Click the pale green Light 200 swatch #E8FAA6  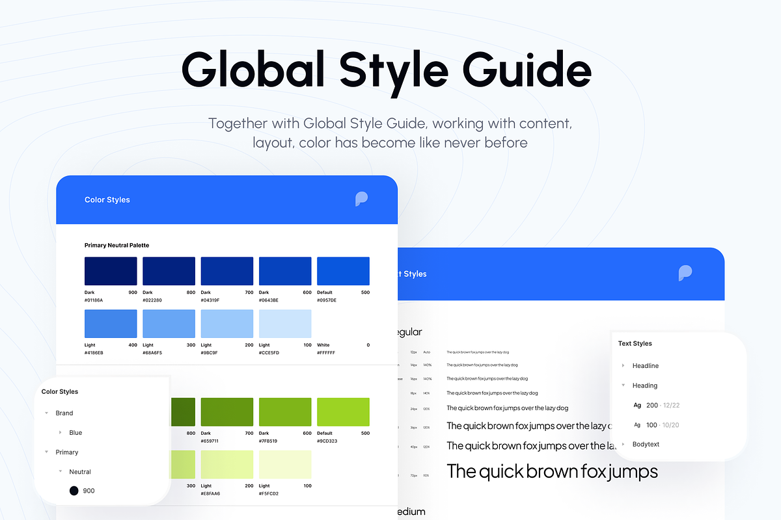tap(227, 465)
